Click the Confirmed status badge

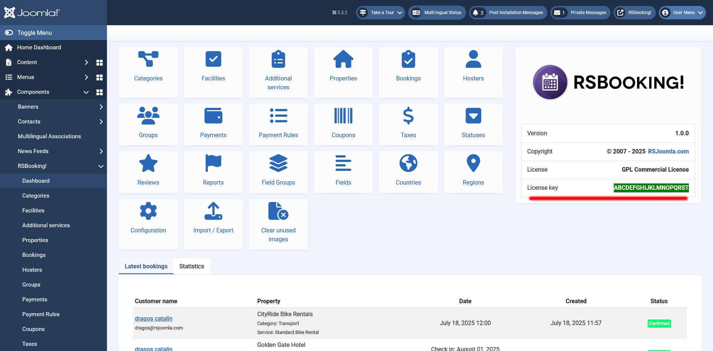click(x=659, y=324)
